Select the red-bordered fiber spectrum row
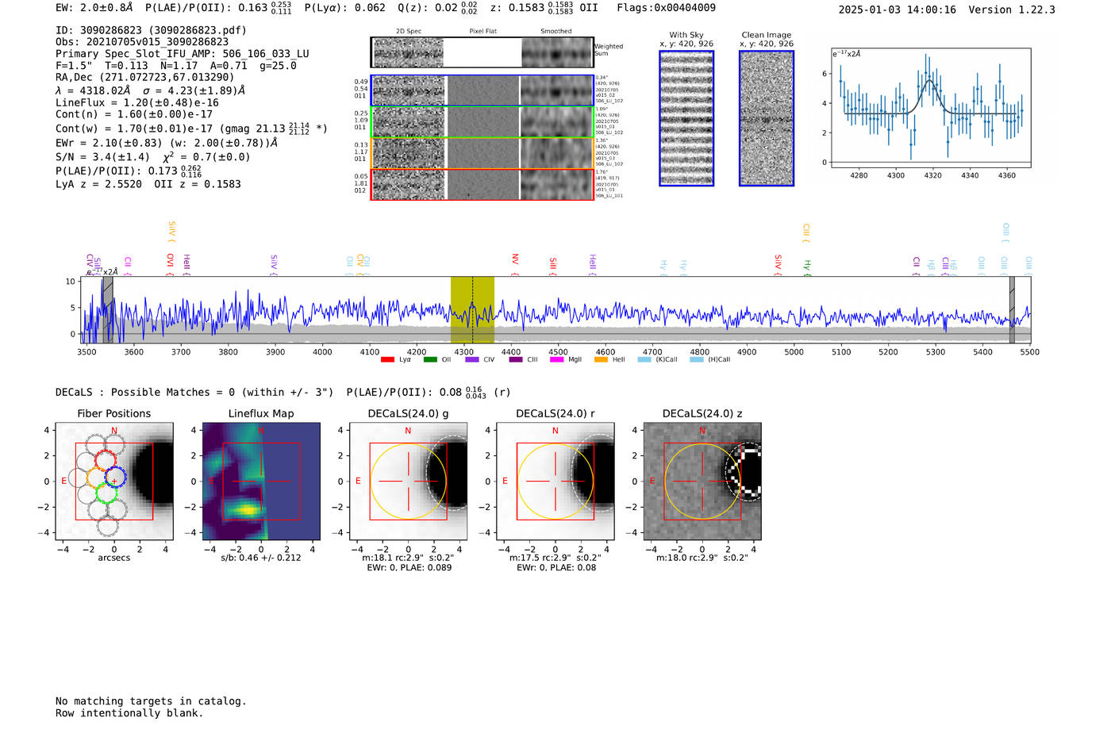This screenshot has width=1111, height=756. (482, 184)
